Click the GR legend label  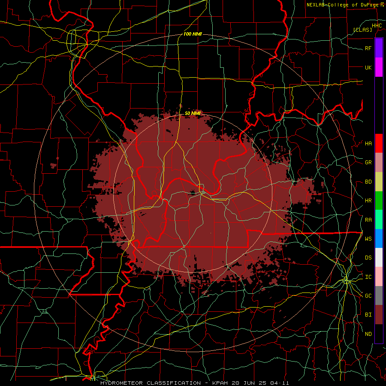[x=368, y=163]
